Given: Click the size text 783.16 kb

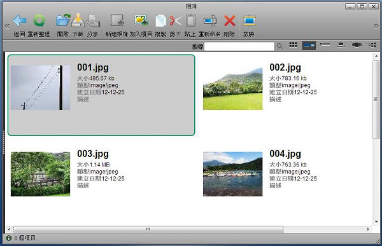Looking at the screenshot, I should pyautogui.click(x=294, y=78).
